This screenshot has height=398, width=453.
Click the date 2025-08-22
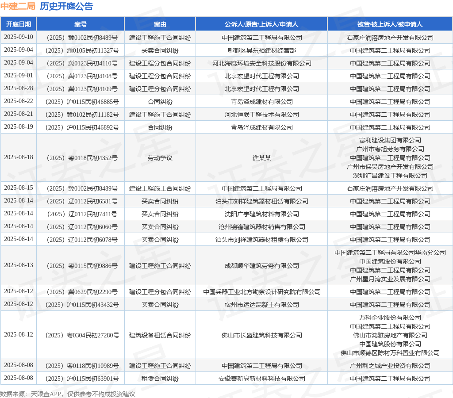tap(19, 101)
